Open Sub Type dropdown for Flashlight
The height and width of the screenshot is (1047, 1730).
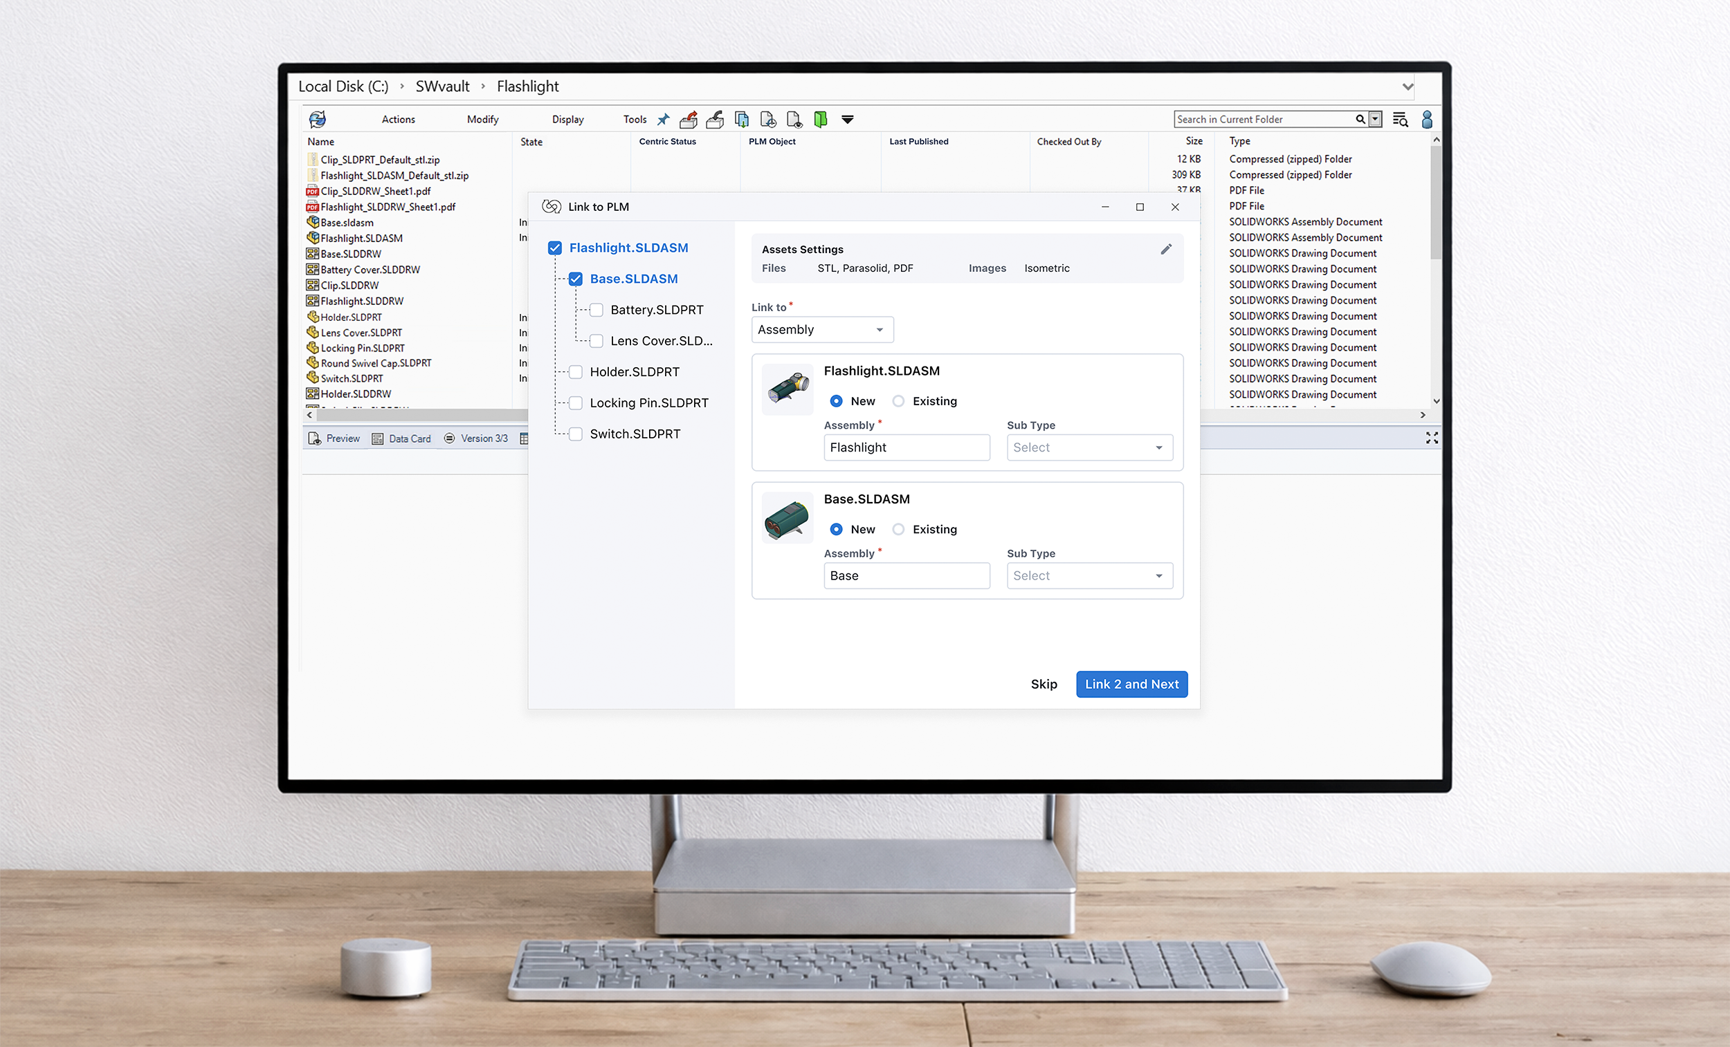coord(1089,447)
